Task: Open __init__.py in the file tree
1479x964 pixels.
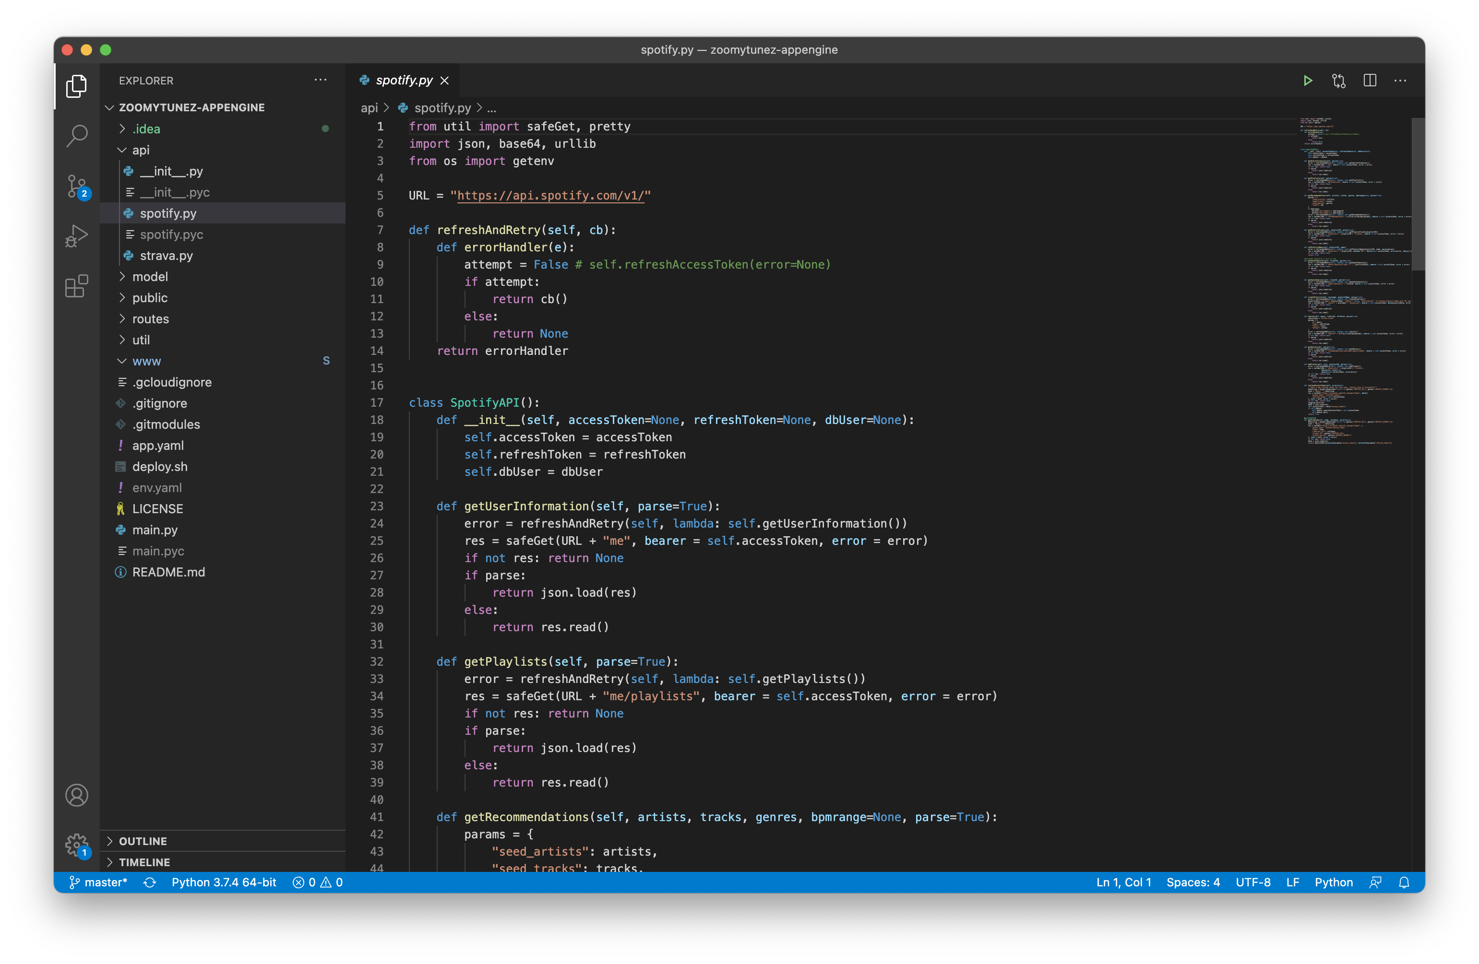Action: [x=223, y=171]
